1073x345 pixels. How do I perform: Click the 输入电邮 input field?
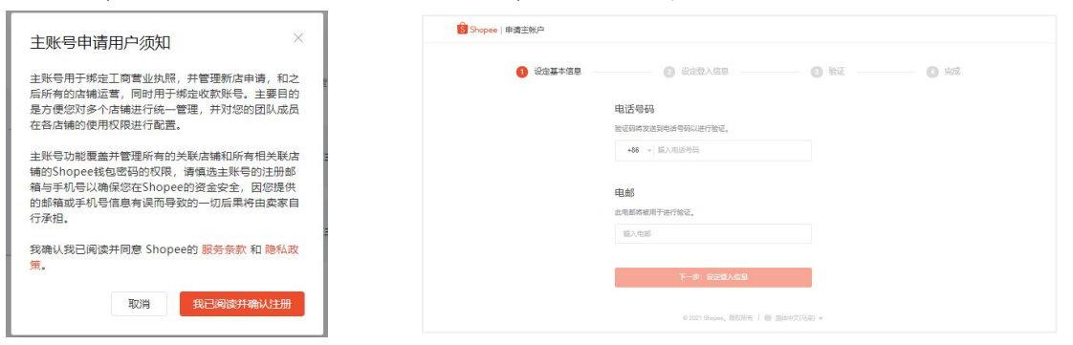[x=713, y=234]
